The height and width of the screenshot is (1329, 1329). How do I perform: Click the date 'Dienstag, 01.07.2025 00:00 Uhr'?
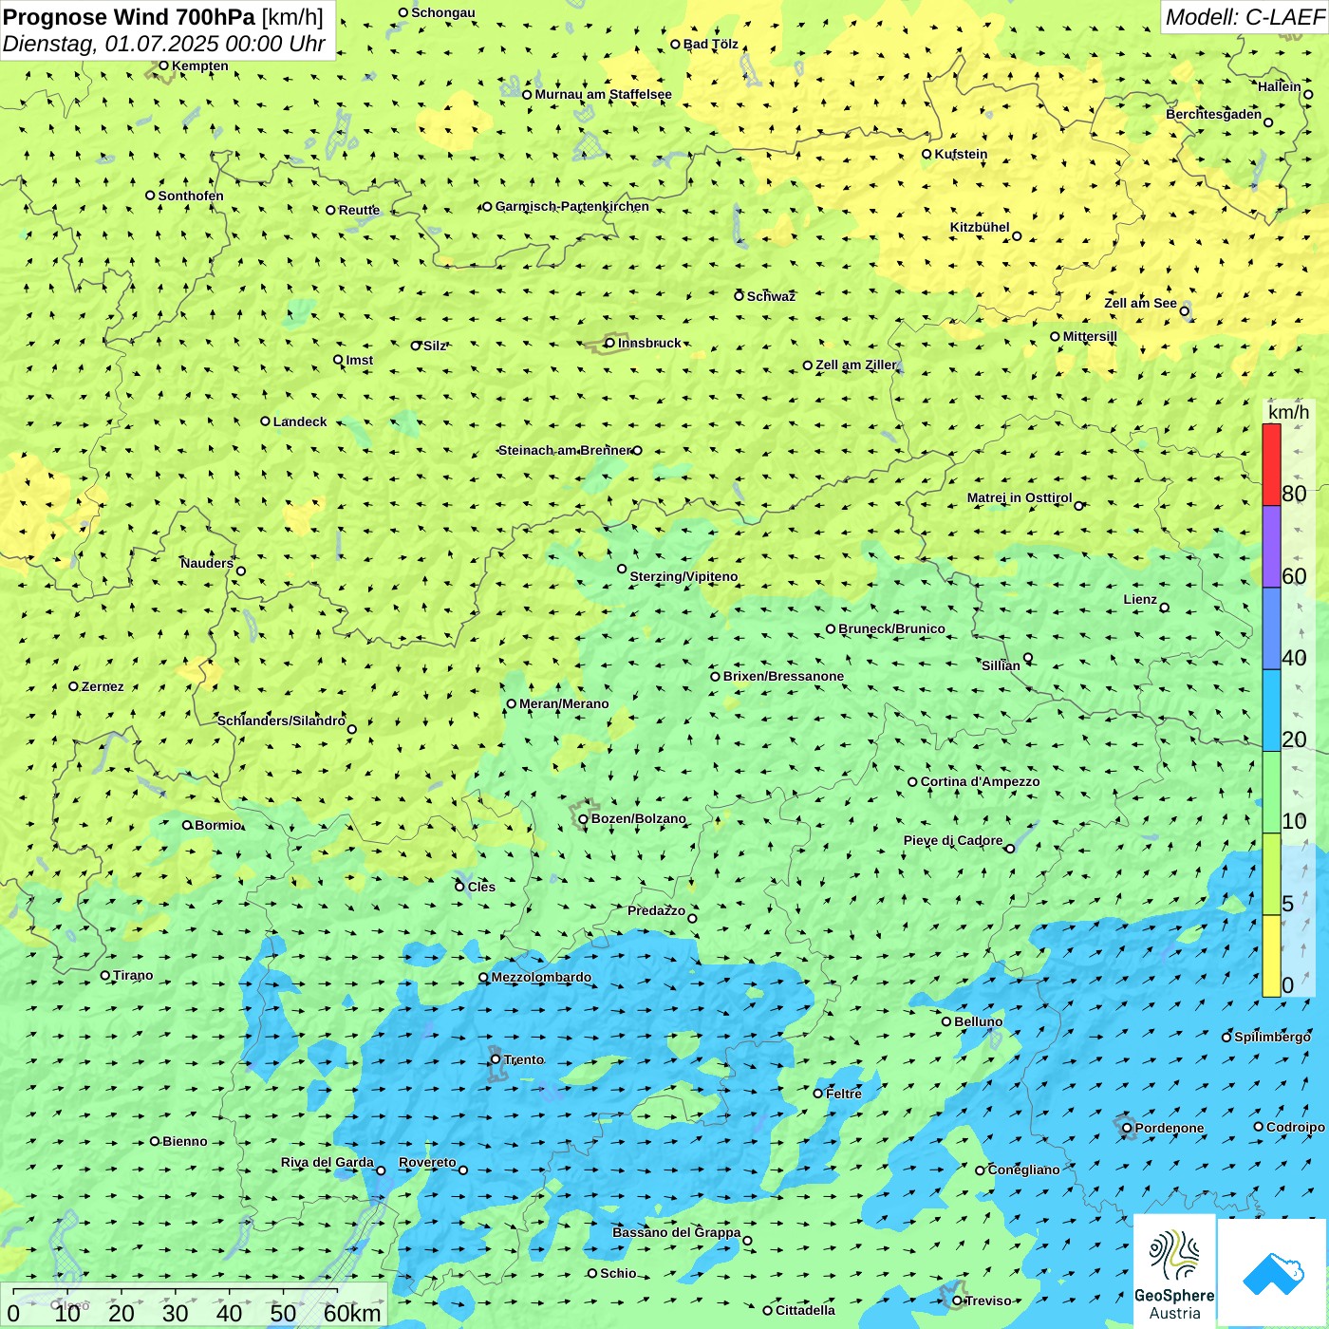click(x=164, y=44)
